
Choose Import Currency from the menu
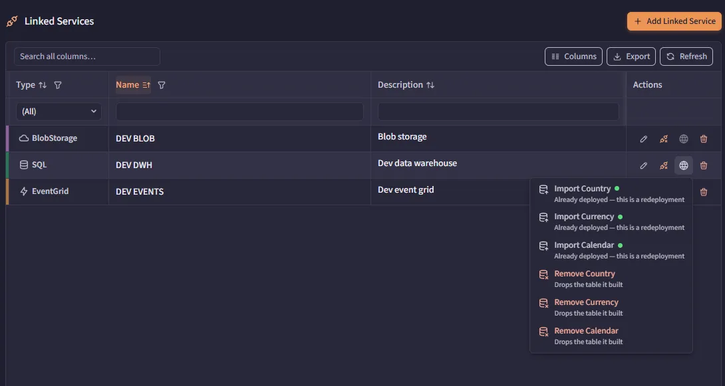pyautogui.click(x=611, y=222)
